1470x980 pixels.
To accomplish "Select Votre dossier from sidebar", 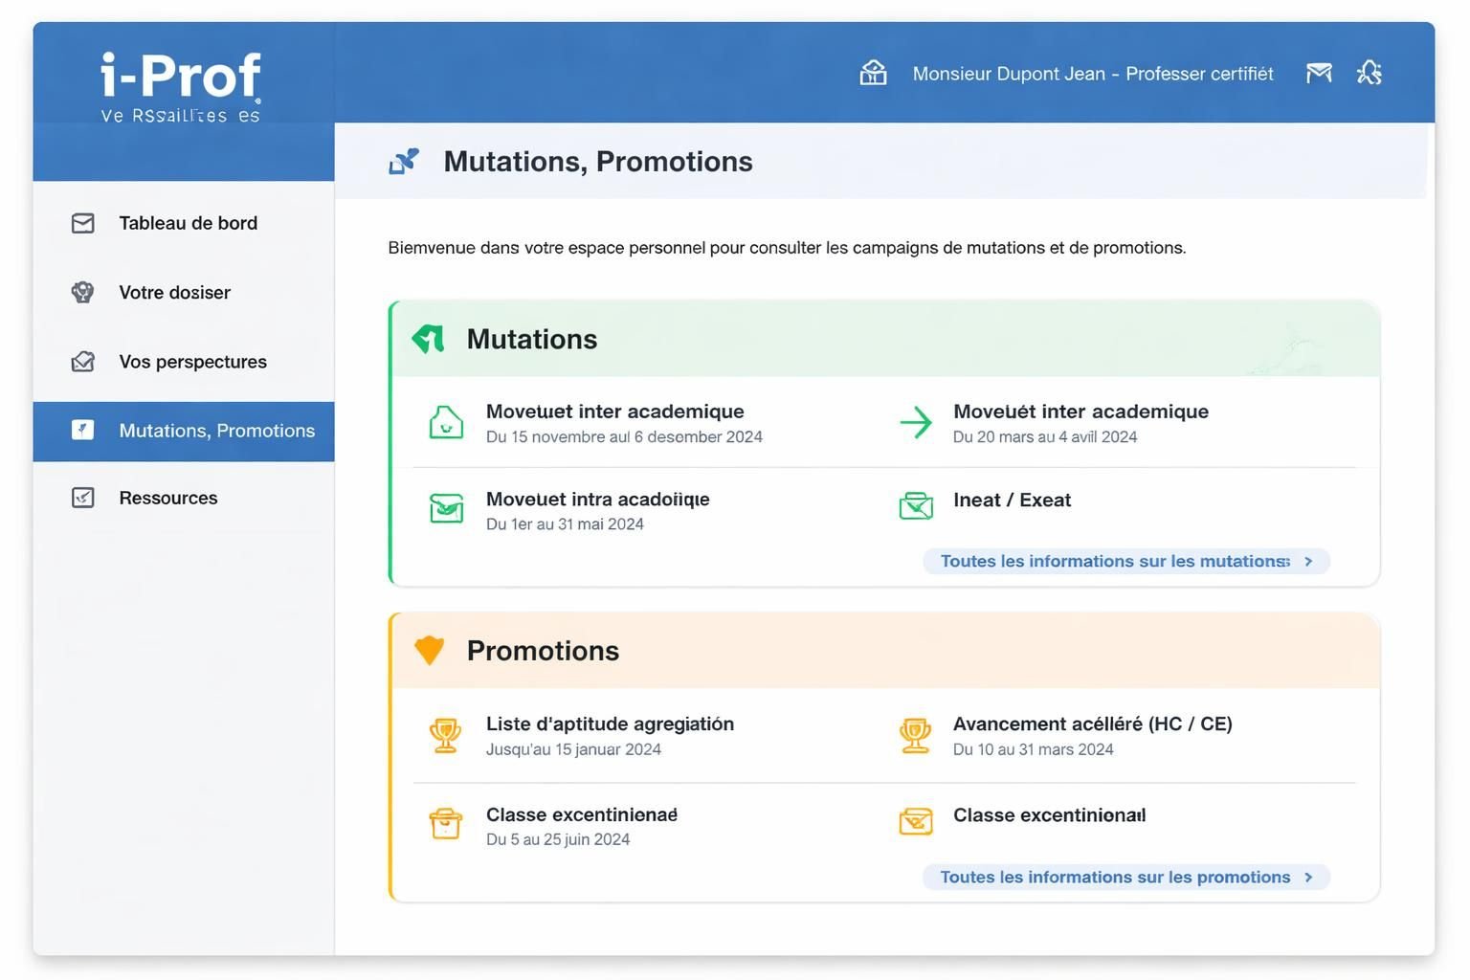I will [174, 293].
